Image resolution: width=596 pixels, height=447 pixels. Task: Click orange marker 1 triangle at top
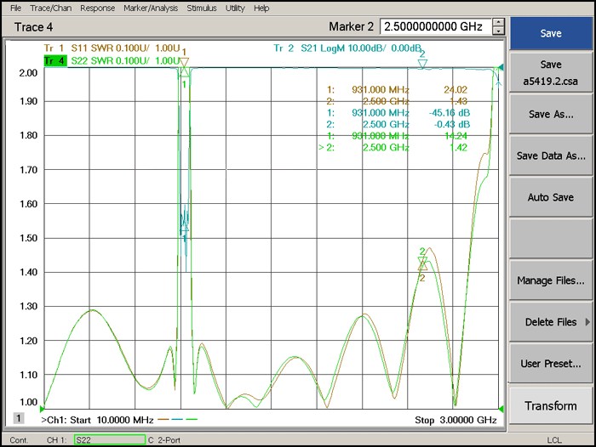coord(184,62)
